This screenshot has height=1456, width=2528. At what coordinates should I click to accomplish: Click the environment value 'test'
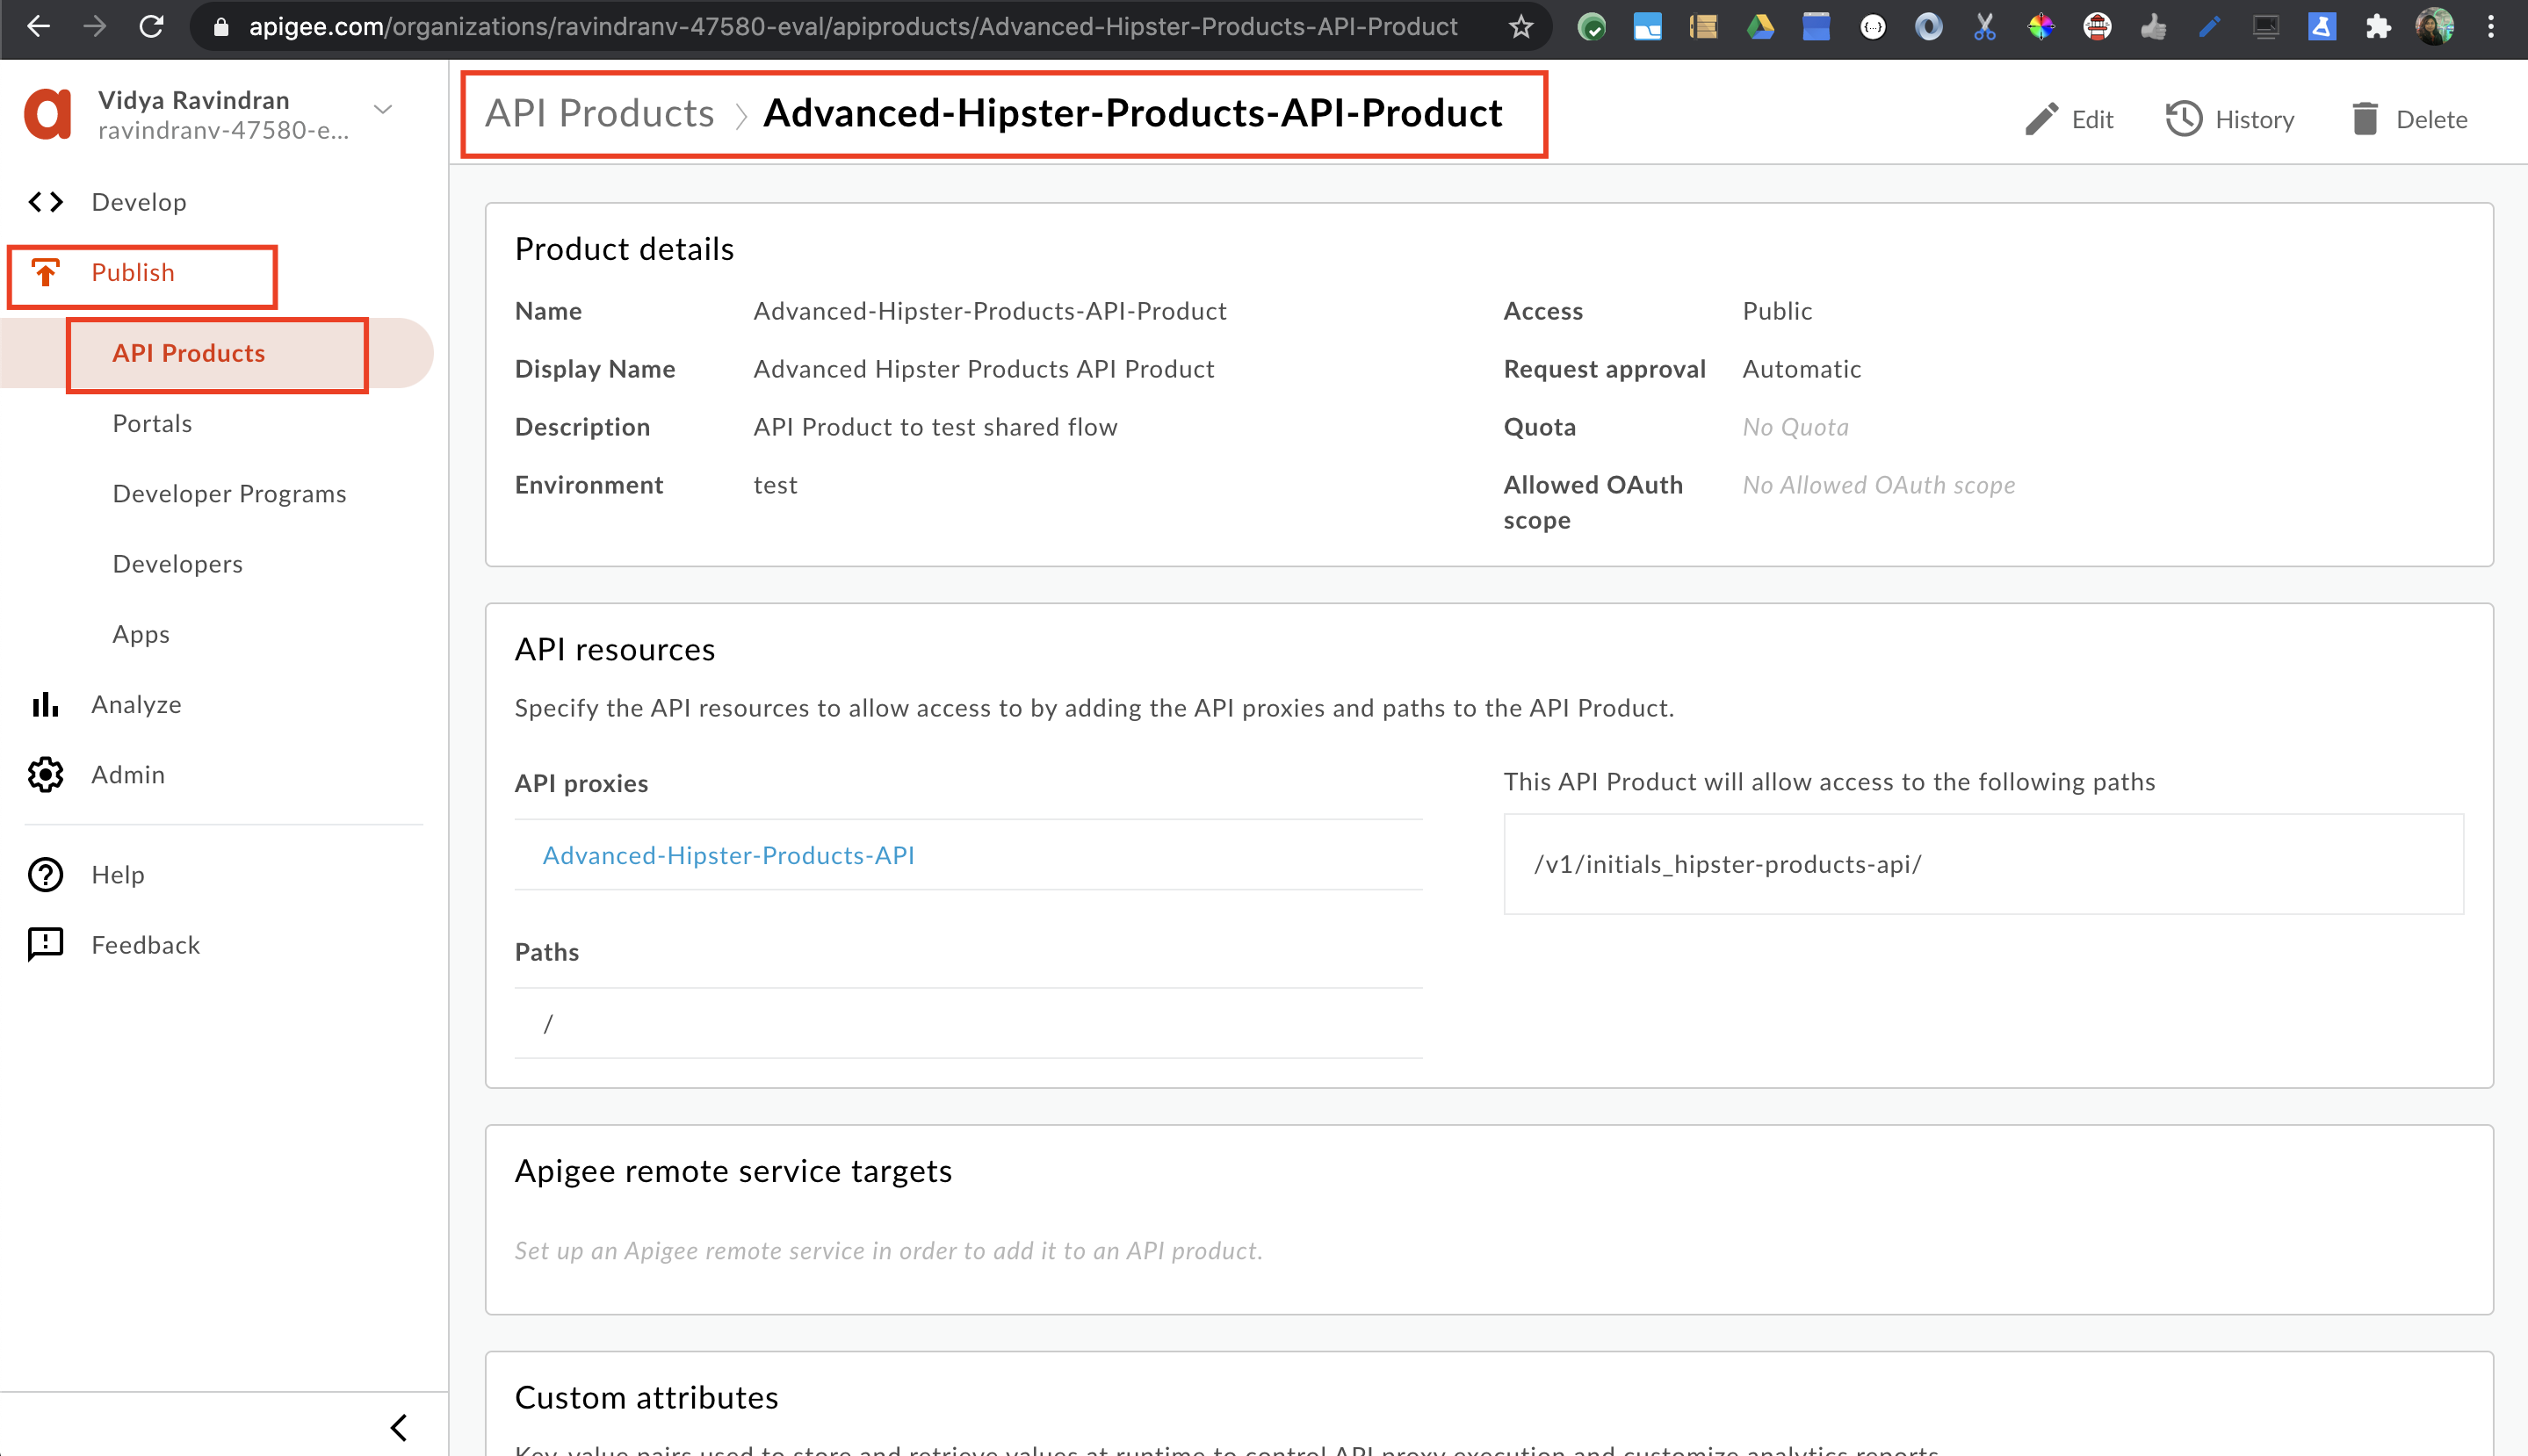coord(775,485)
